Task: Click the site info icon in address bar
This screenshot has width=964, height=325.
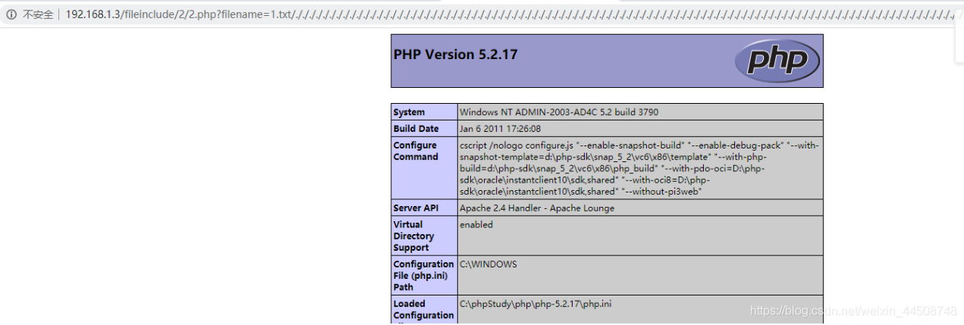Action: 11,14
